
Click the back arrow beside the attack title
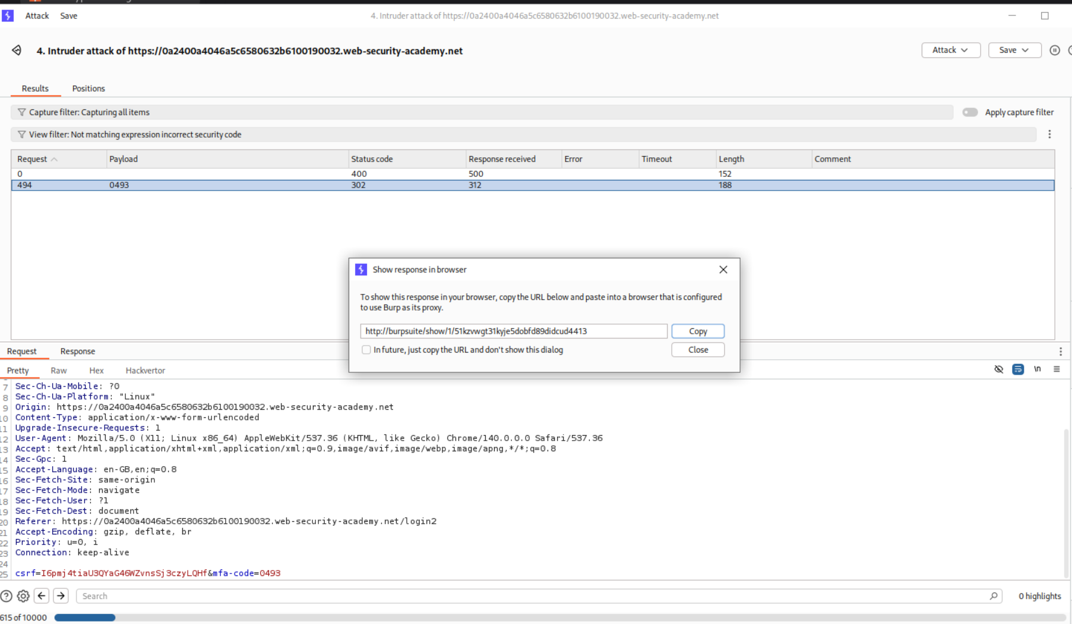tap(17, 50)
